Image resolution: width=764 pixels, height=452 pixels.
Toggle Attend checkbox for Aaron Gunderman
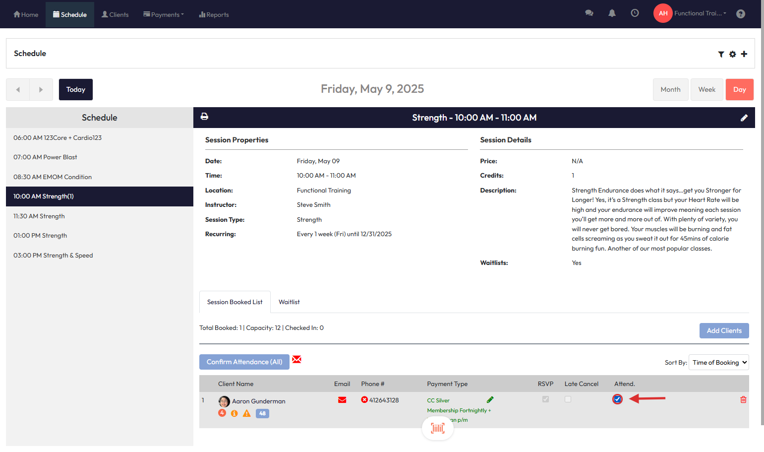(617, 399)
